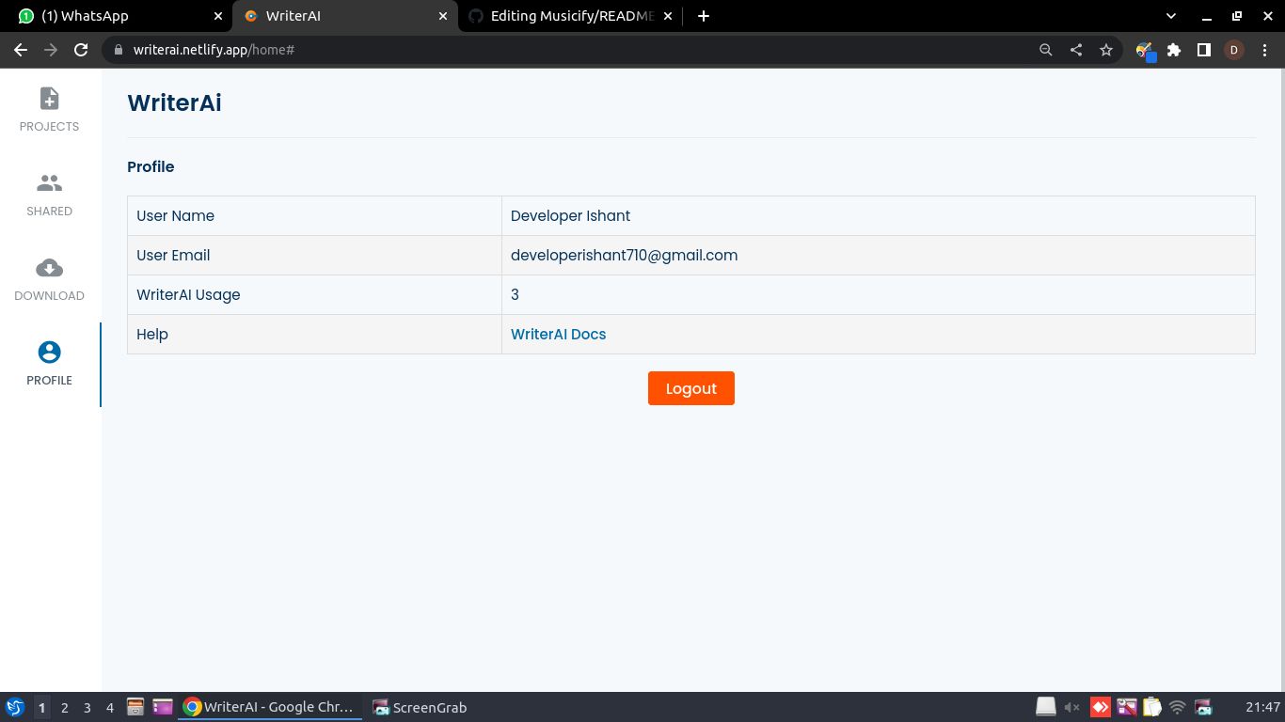The height and width of the screenshot is (722, 1285).
Task: Click the User Name label cell
Action: [x=314, y=215]
